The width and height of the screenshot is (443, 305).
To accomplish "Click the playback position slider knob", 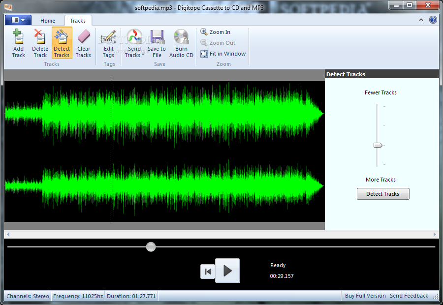I will (x=151, y=246).
